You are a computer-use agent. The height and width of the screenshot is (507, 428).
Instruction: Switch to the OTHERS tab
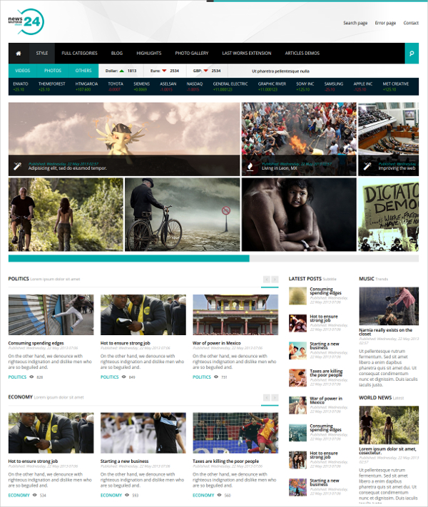[x=83, y=71]
